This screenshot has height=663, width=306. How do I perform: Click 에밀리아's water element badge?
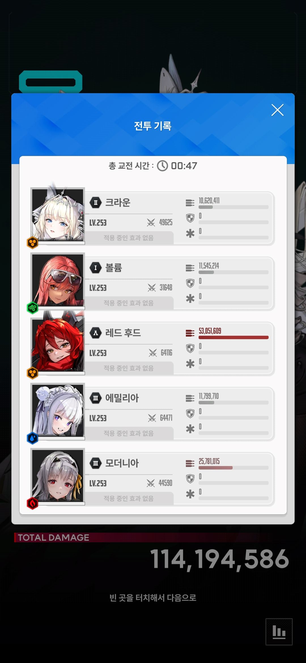33,438
